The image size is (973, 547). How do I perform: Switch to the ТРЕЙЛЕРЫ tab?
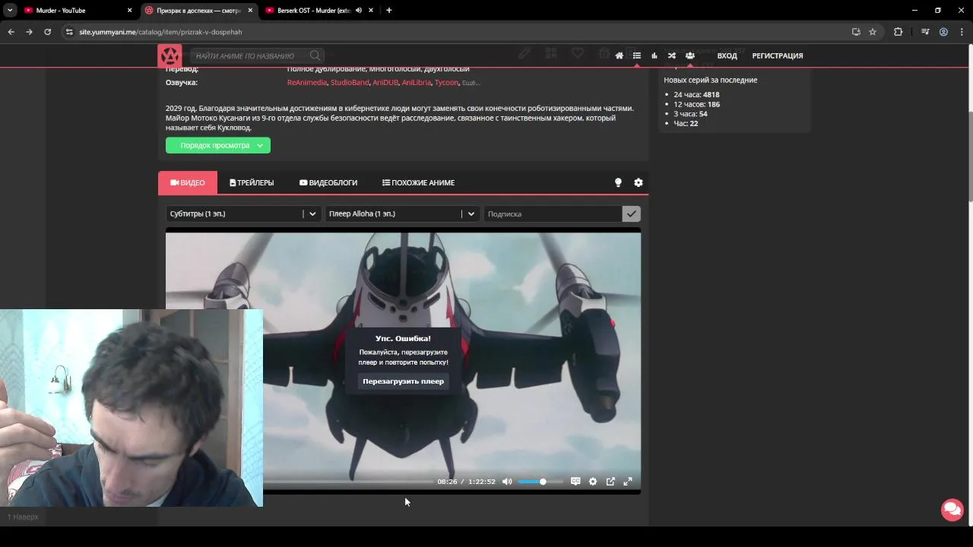[x=252, y=182]
